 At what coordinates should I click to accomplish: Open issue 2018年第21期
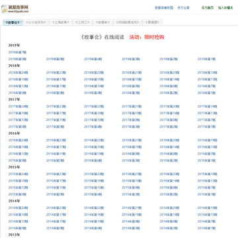coord(132,73)
